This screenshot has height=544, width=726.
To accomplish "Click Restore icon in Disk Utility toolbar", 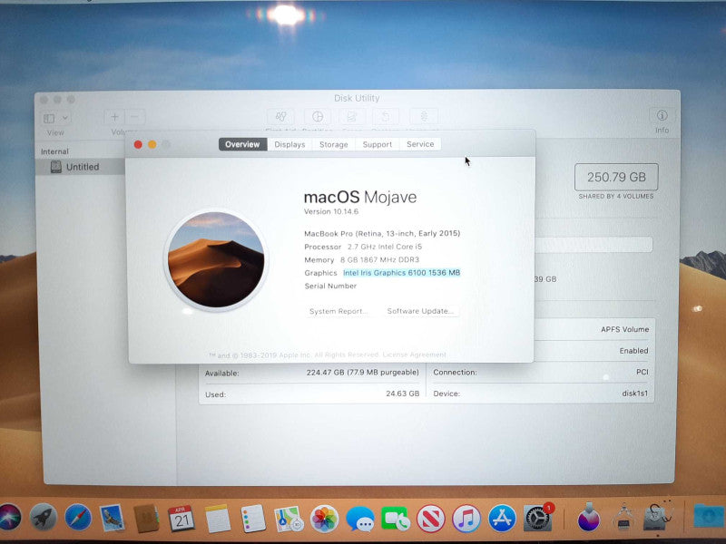I will click(x=387, y=117).
